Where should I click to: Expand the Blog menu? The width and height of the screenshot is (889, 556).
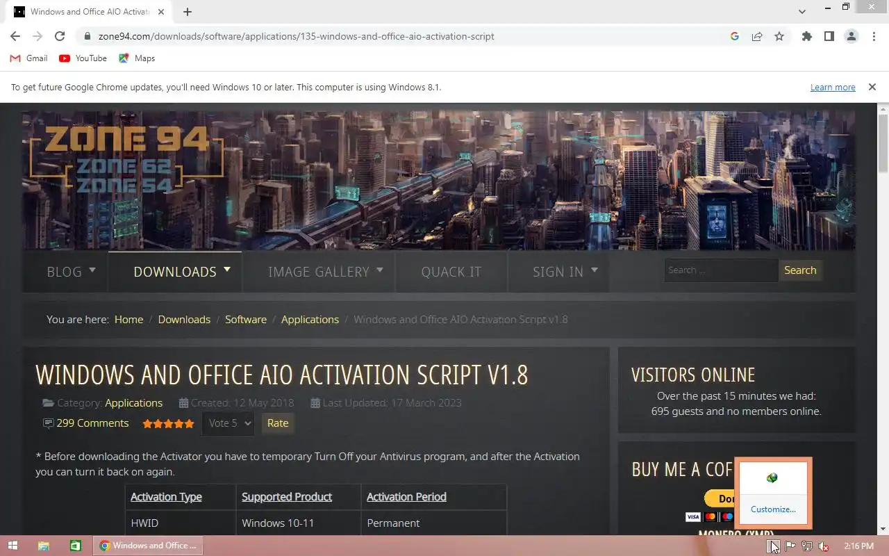tap(72, 272)
